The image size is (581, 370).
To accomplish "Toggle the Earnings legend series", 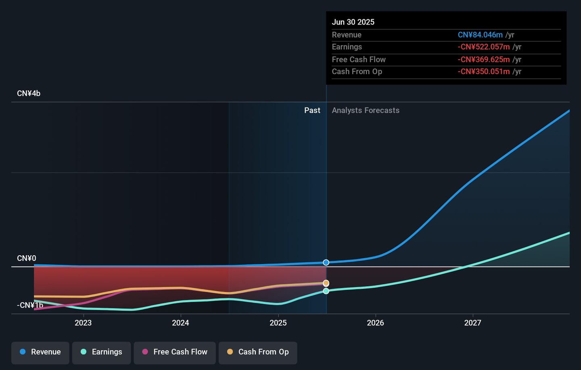I will [x=101, y=352].
